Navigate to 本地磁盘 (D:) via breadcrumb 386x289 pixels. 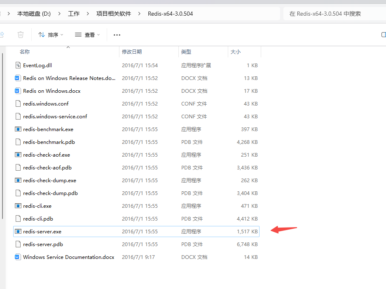coord(34,13)
